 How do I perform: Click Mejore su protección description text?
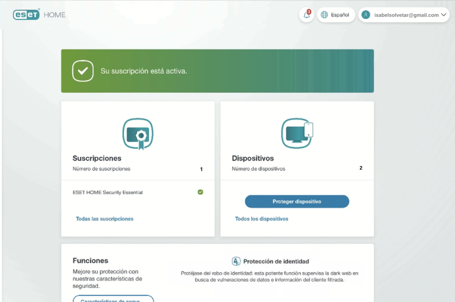point(107,279)
